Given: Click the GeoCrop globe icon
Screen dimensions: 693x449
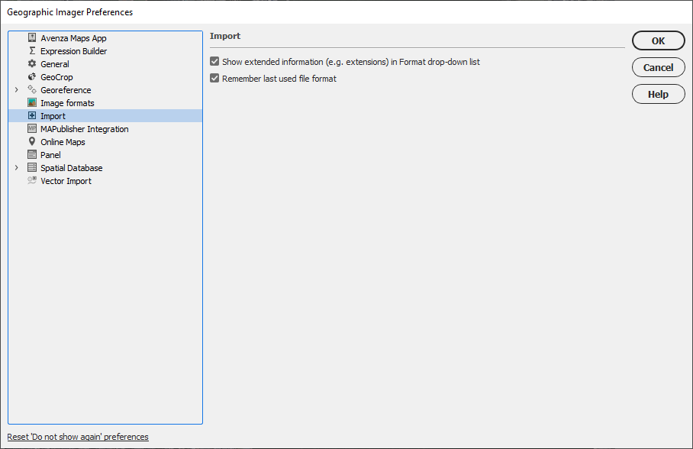Looking at the screenshot, I should 32,76.
